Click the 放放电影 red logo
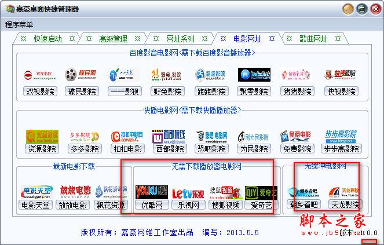This screenshot has height=245, width=384. pos(75,192)
